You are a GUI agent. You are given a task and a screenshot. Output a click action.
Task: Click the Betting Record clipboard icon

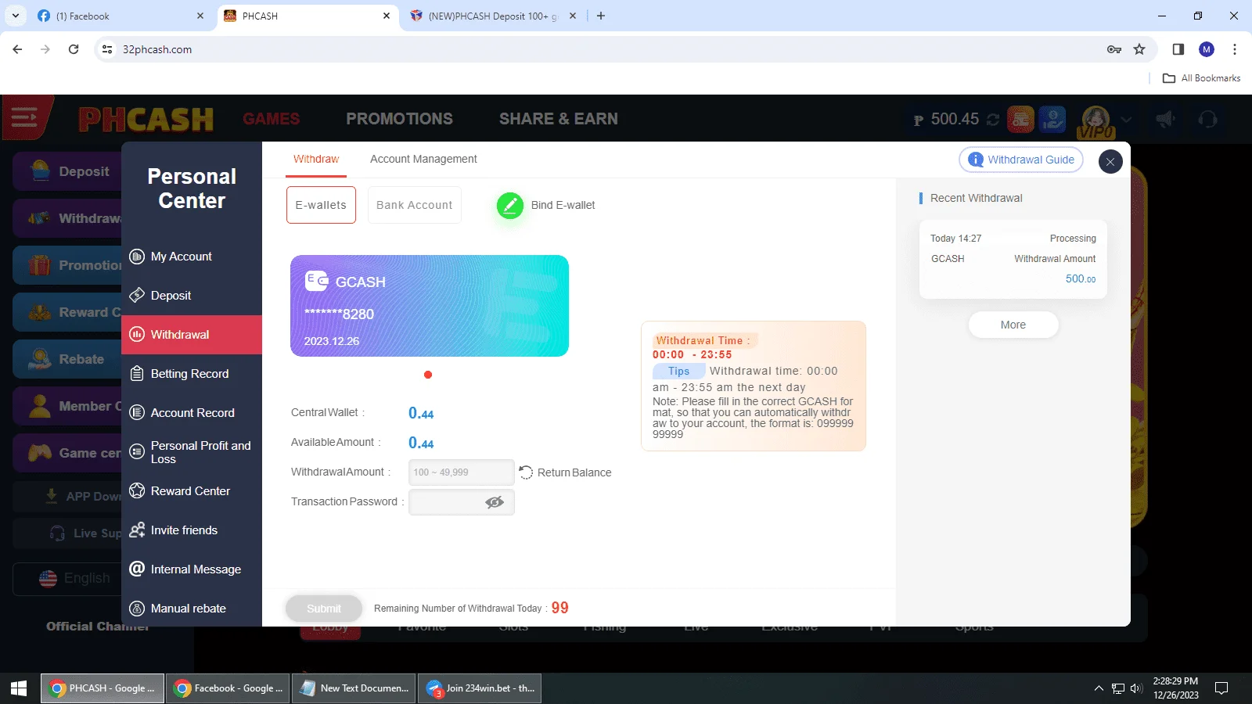(x=137, y=374)
